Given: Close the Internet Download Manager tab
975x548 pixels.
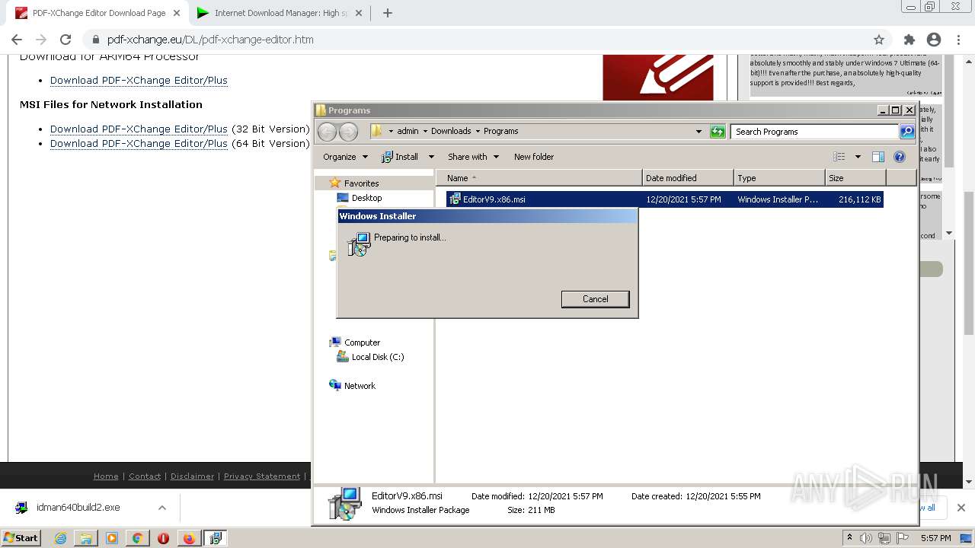Looking at the screenshot, I should point(359,13).
